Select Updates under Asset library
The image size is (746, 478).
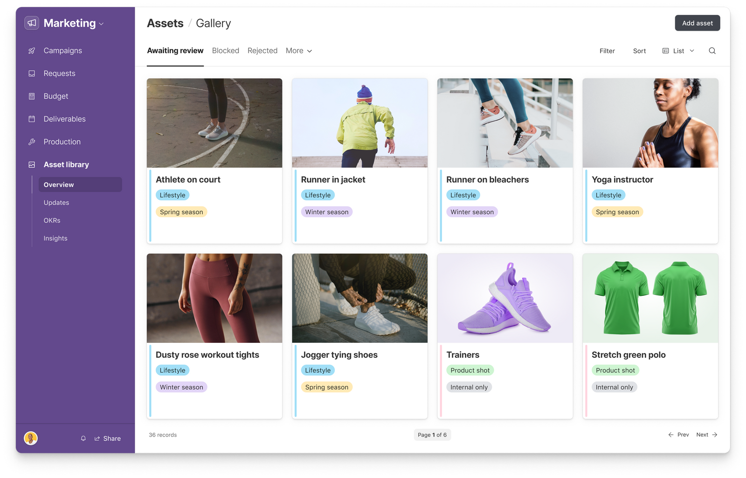[56, 203]
